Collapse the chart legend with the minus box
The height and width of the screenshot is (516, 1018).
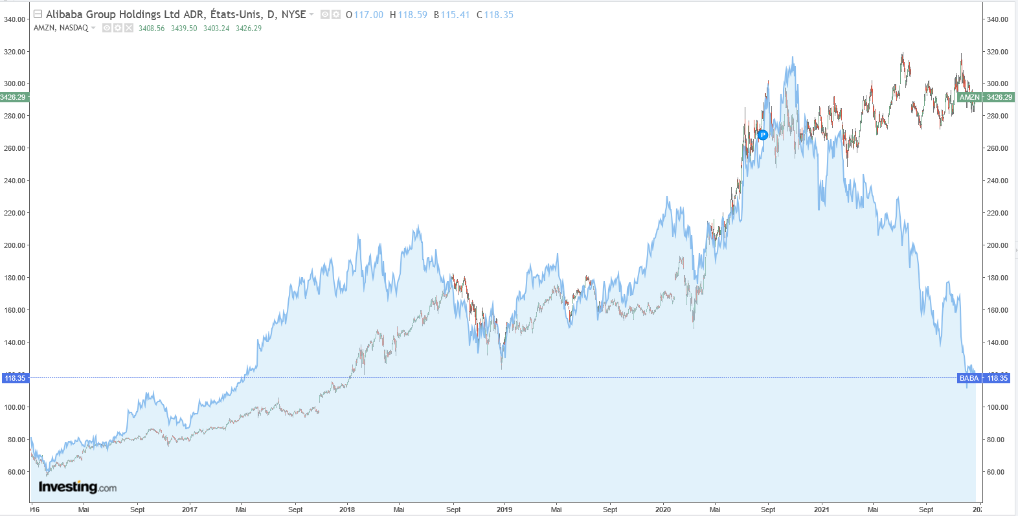[x=38, y=14]
